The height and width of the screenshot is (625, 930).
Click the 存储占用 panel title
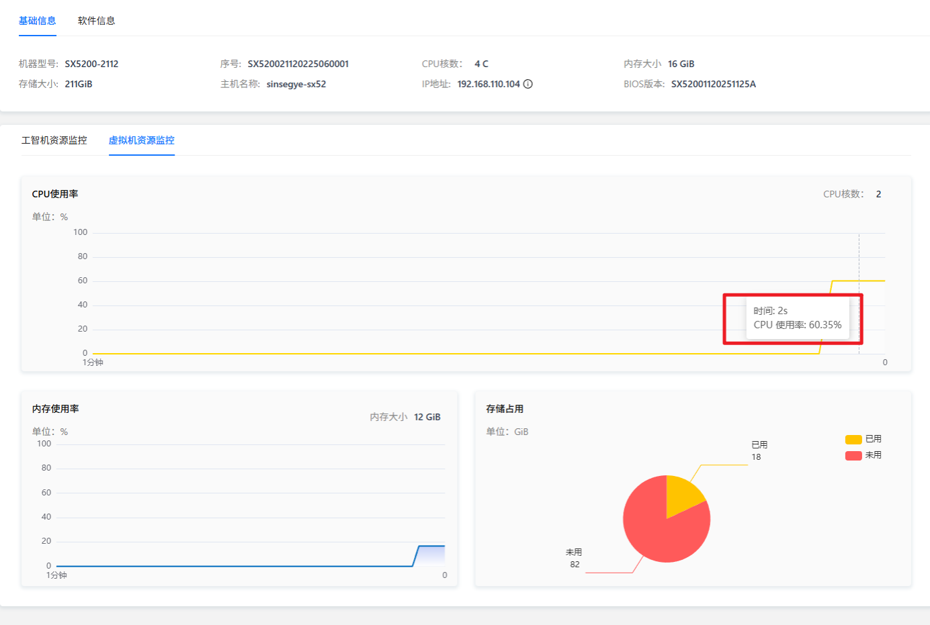pyautogui.click(x=505, y=409)
